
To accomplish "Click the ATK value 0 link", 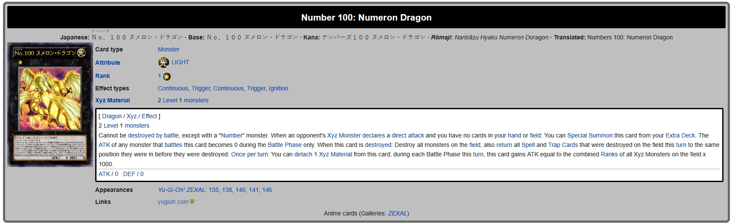I will (117, 174).
